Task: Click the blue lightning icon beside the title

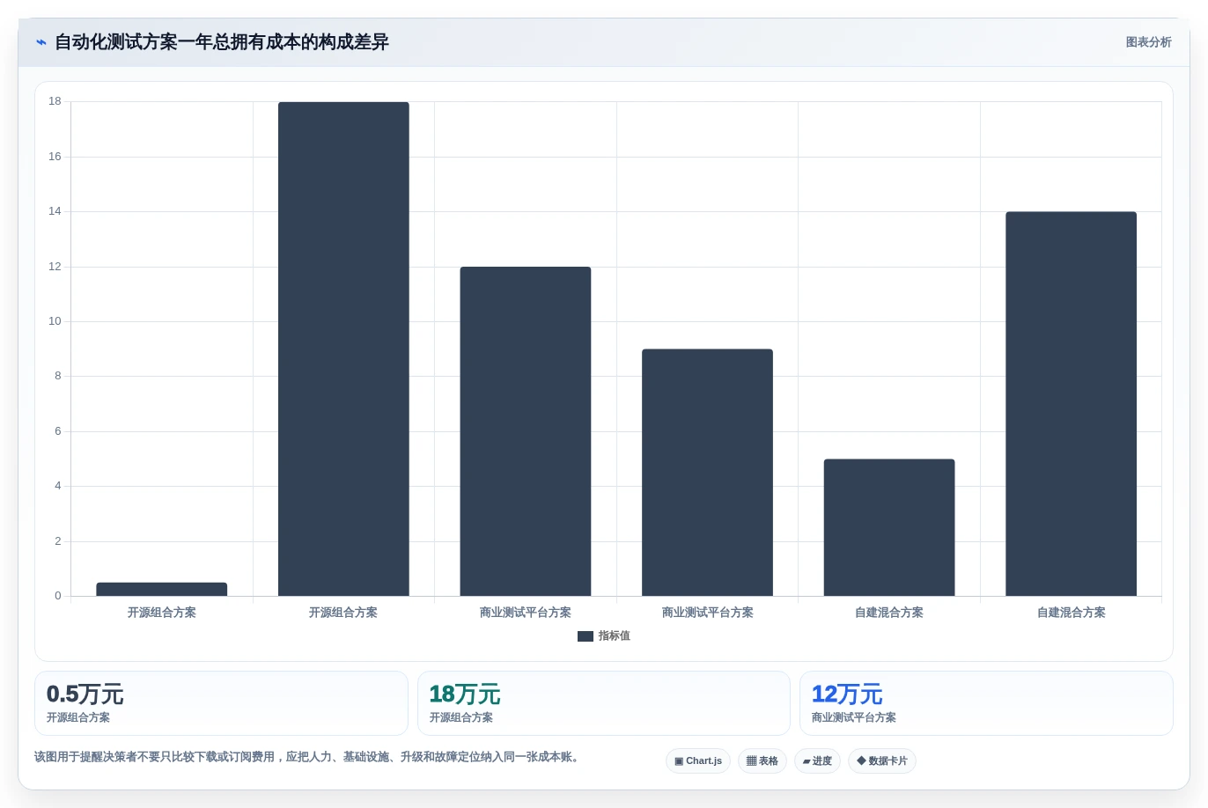Action: (x=41, y=42)
